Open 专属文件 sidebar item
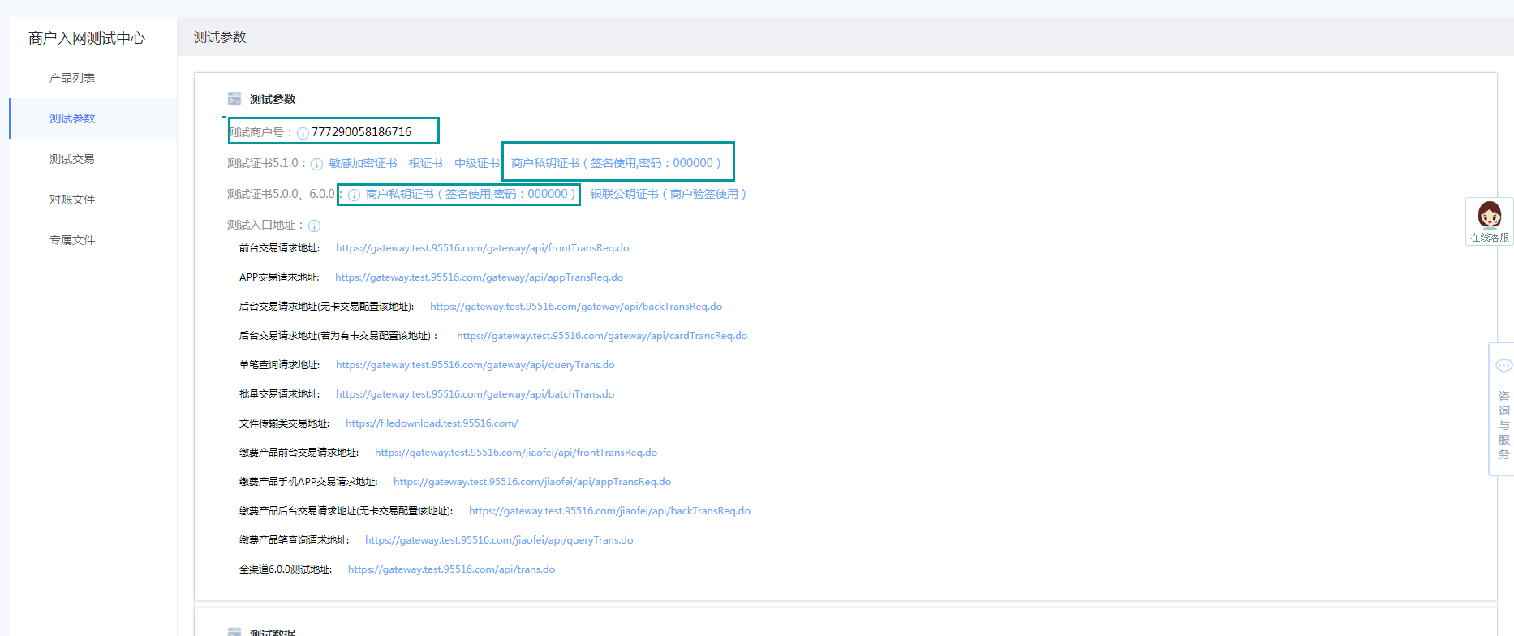This screenshot has width=1514, height=636. click(x=72, y=240)
